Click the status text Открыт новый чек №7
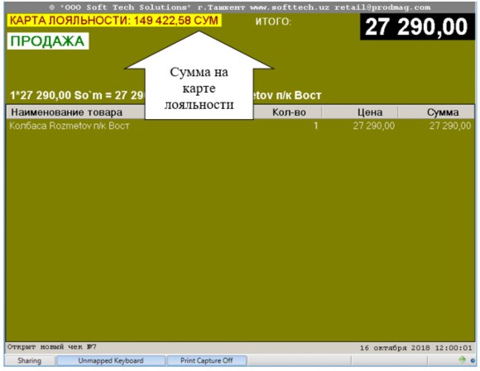 (52, 347)
